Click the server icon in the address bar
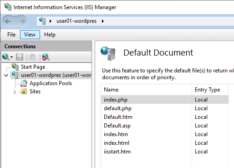This screenshot has height=168, width=234. [x=42, y=21]
